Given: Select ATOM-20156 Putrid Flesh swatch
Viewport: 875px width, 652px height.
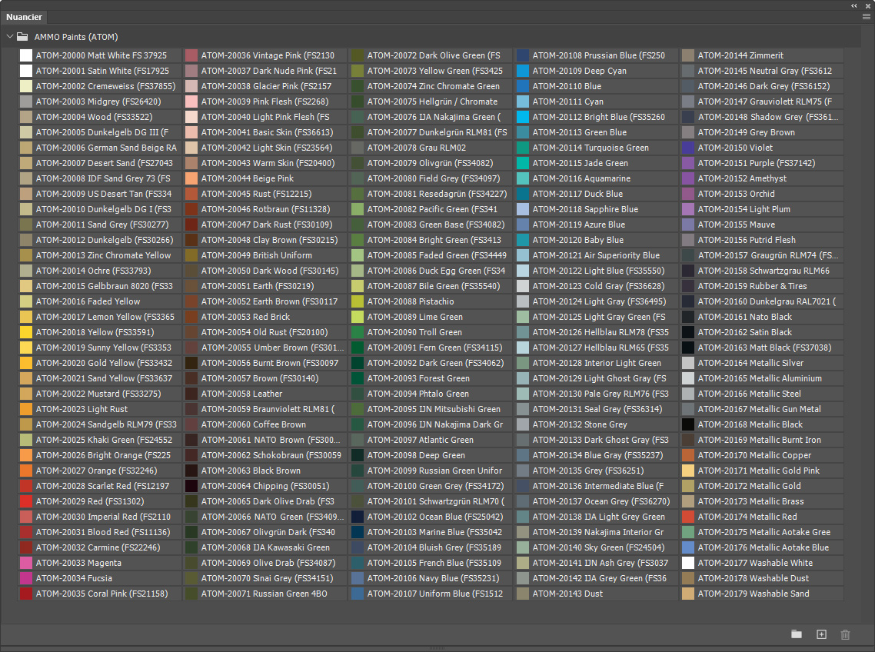Looking at the screenshot, I should pos(688,240).
